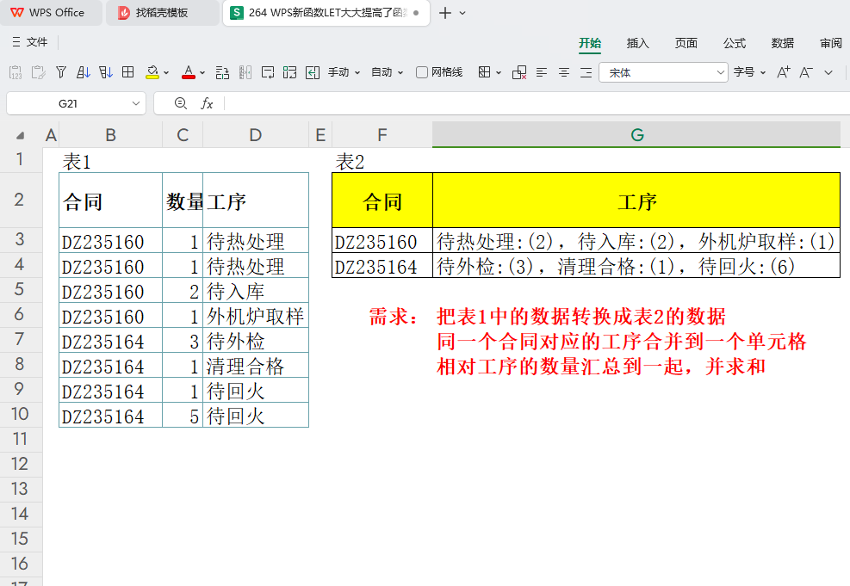
Task: Align text left
Action: pyautogui.click(x=542, y=72)
